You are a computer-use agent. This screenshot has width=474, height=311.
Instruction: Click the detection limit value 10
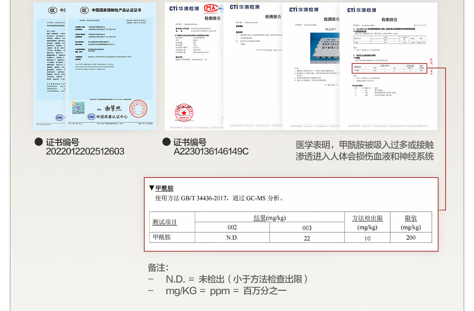tap(367, 238)
